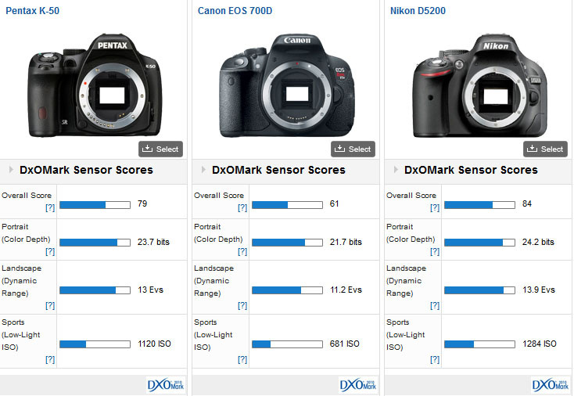
Task: Open Overall Score help [?] for Pentax K-50
Action: click(50, 207)
